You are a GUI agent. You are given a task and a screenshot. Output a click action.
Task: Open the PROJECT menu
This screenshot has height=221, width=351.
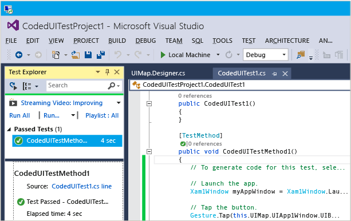(86, 41)
